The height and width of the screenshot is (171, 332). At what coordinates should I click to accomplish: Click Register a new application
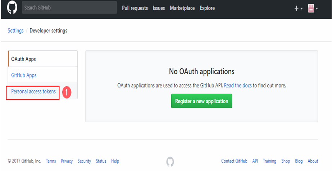coord(201,101)
